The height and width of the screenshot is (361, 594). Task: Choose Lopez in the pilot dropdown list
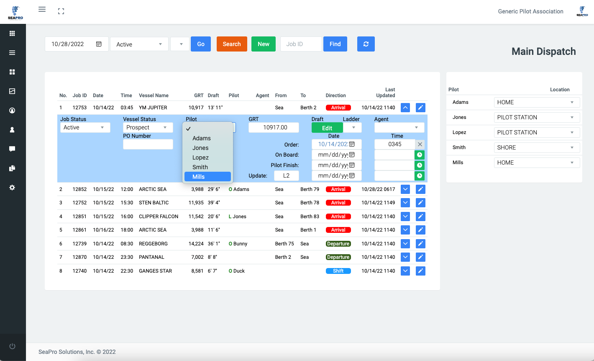click(201, 157)
